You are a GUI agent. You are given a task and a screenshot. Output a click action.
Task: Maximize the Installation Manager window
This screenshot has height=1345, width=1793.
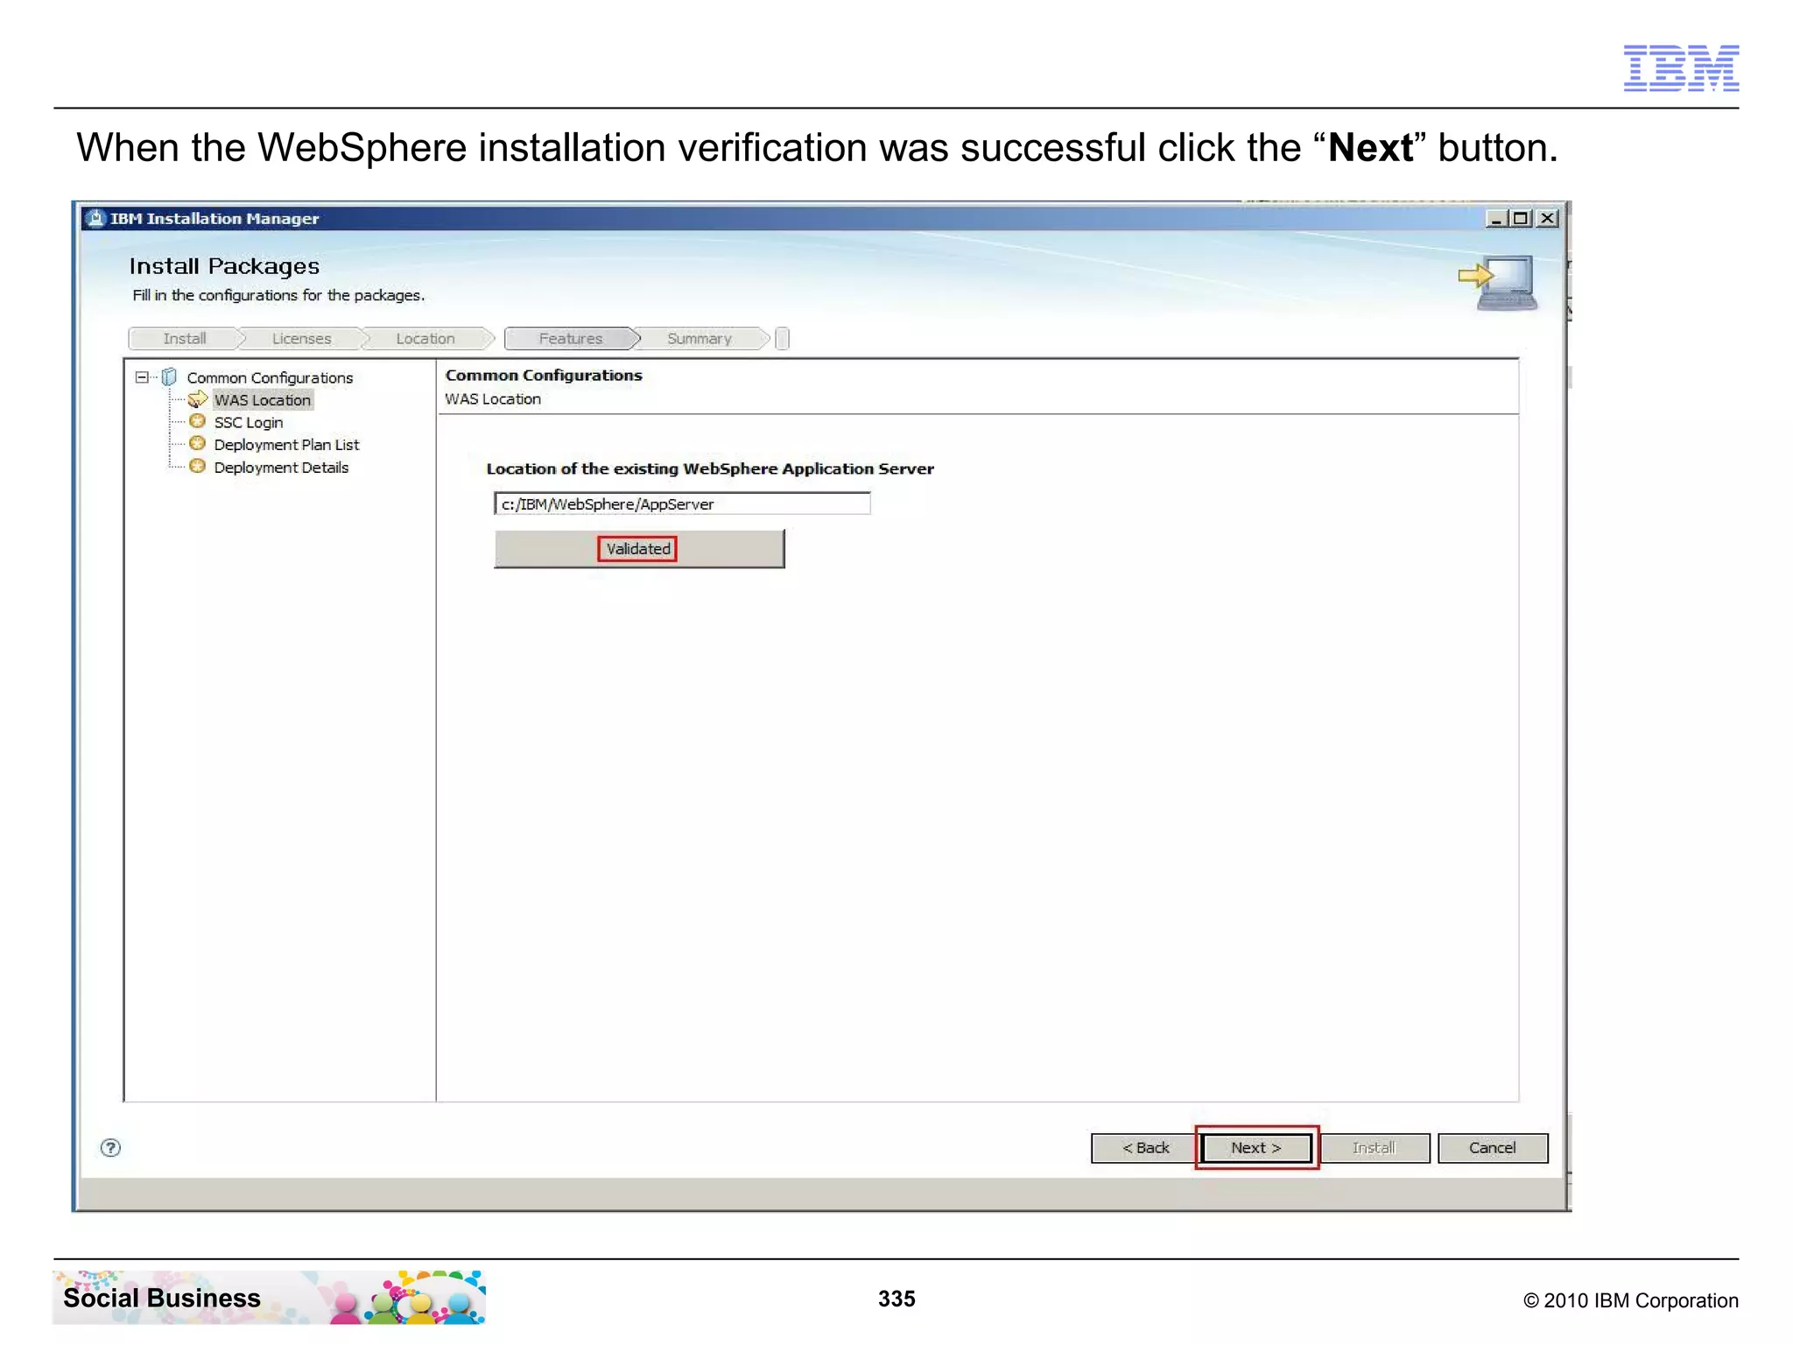pyautogui.click(x=1522, y=218)
